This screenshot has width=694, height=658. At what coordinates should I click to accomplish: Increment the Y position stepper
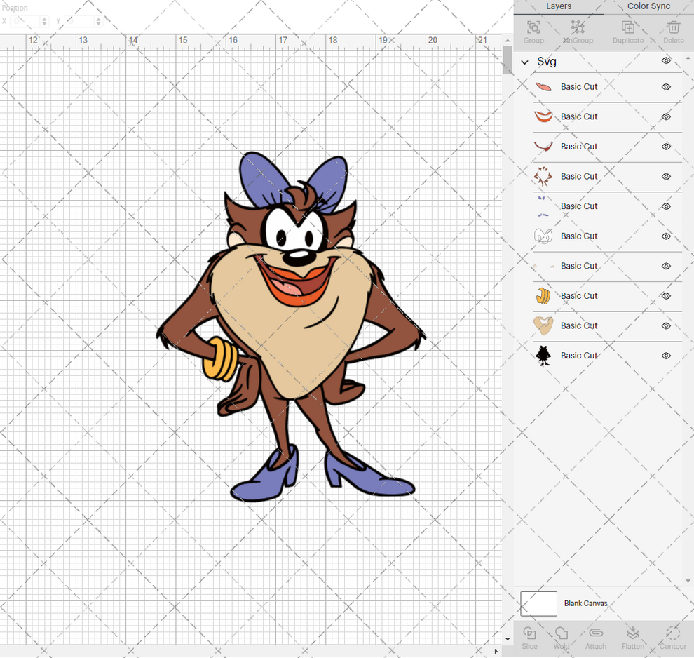98,18
